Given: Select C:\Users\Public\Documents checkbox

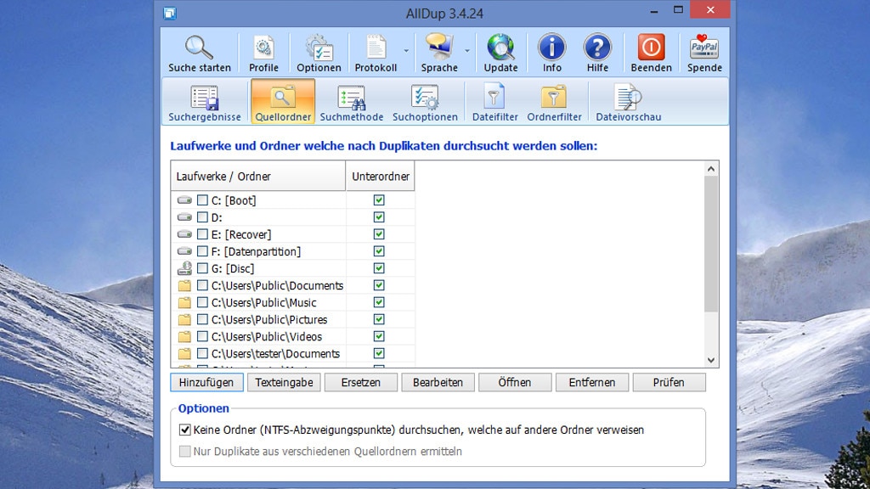Looking at the screenshot, I should 202,285.
